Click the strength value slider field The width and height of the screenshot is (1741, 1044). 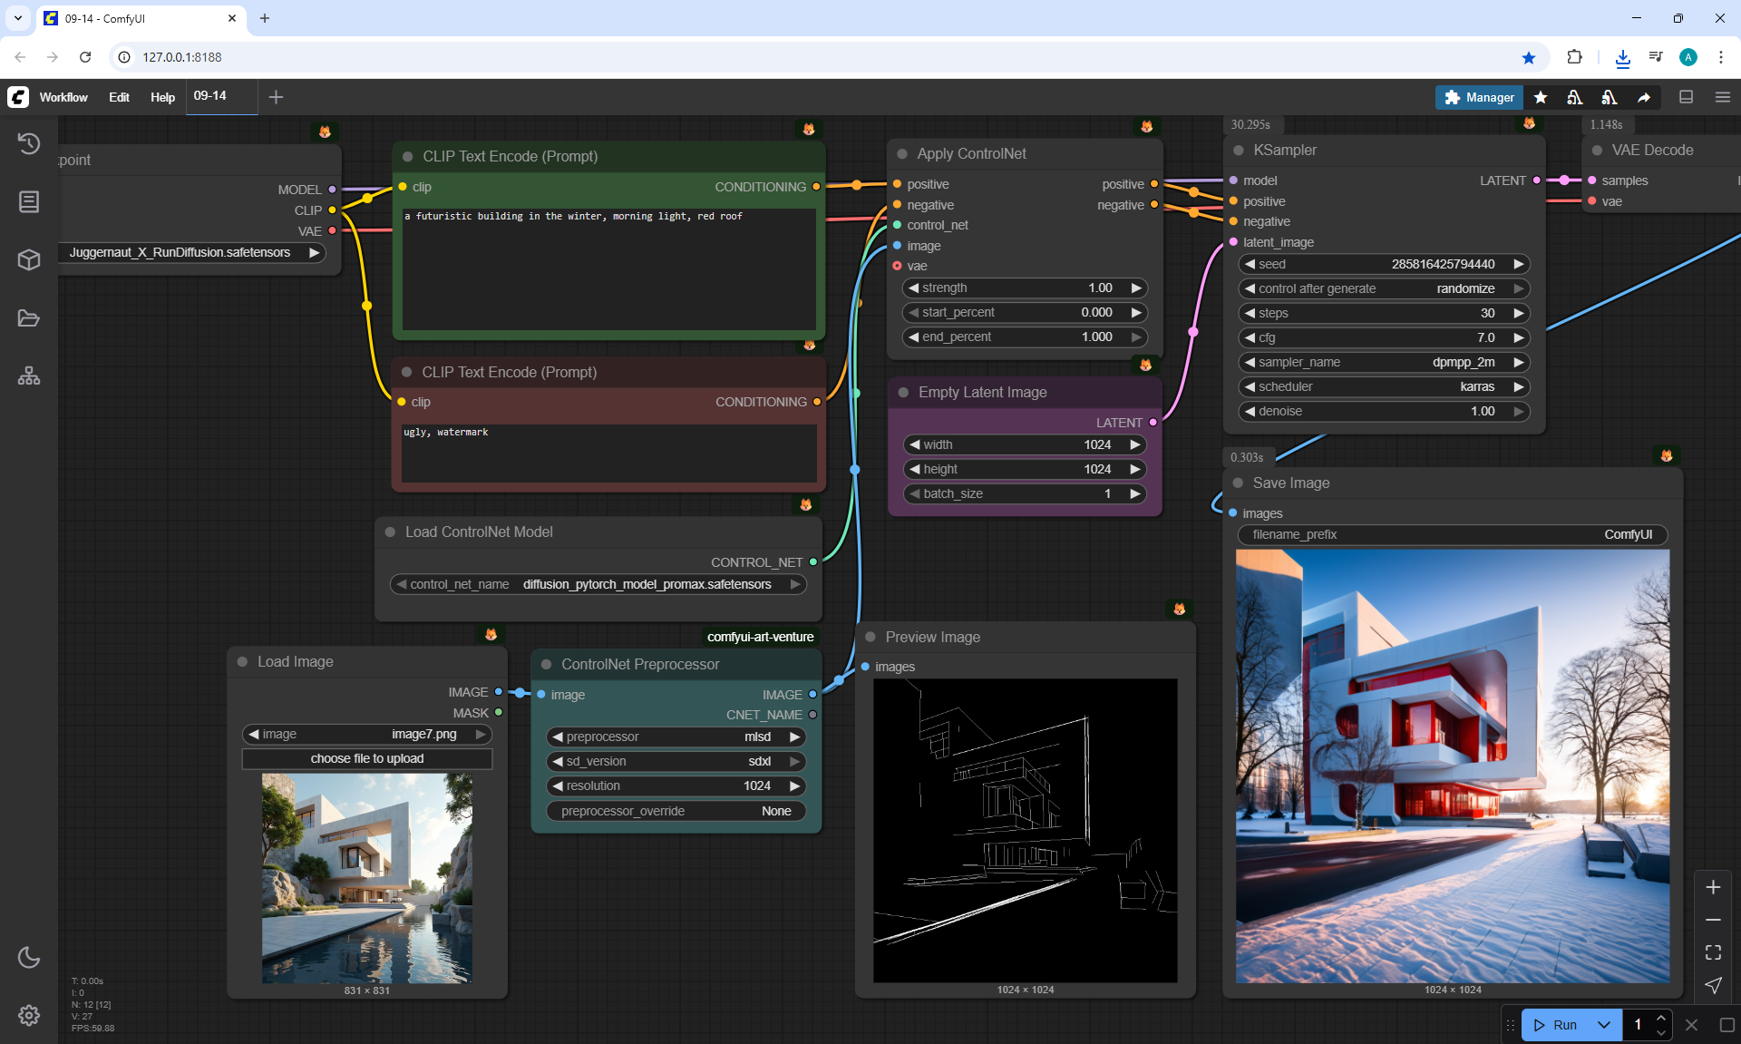(x=1025, y=288)
